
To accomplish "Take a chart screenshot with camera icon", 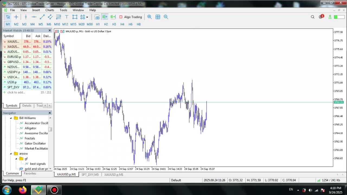I will point(97,17).
